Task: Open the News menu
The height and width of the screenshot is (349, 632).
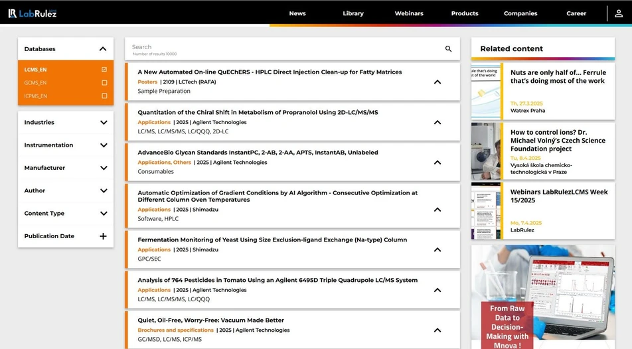Action: coord(297,13)
